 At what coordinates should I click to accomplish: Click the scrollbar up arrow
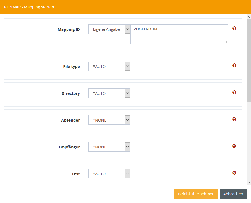[248, 17]
